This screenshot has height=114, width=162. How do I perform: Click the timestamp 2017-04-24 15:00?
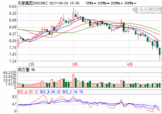pyautogui.click(x=64, y=3)
